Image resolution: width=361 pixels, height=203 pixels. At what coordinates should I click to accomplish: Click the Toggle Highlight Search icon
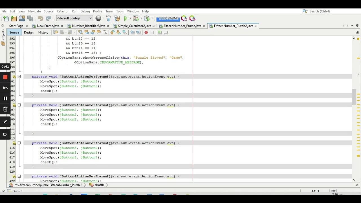click(x=99, y=32)
